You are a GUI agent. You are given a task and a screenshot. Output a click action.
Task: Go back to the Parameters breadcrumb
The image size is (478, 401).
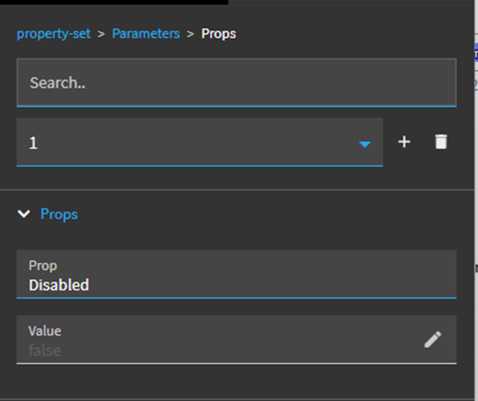(145, 33)
